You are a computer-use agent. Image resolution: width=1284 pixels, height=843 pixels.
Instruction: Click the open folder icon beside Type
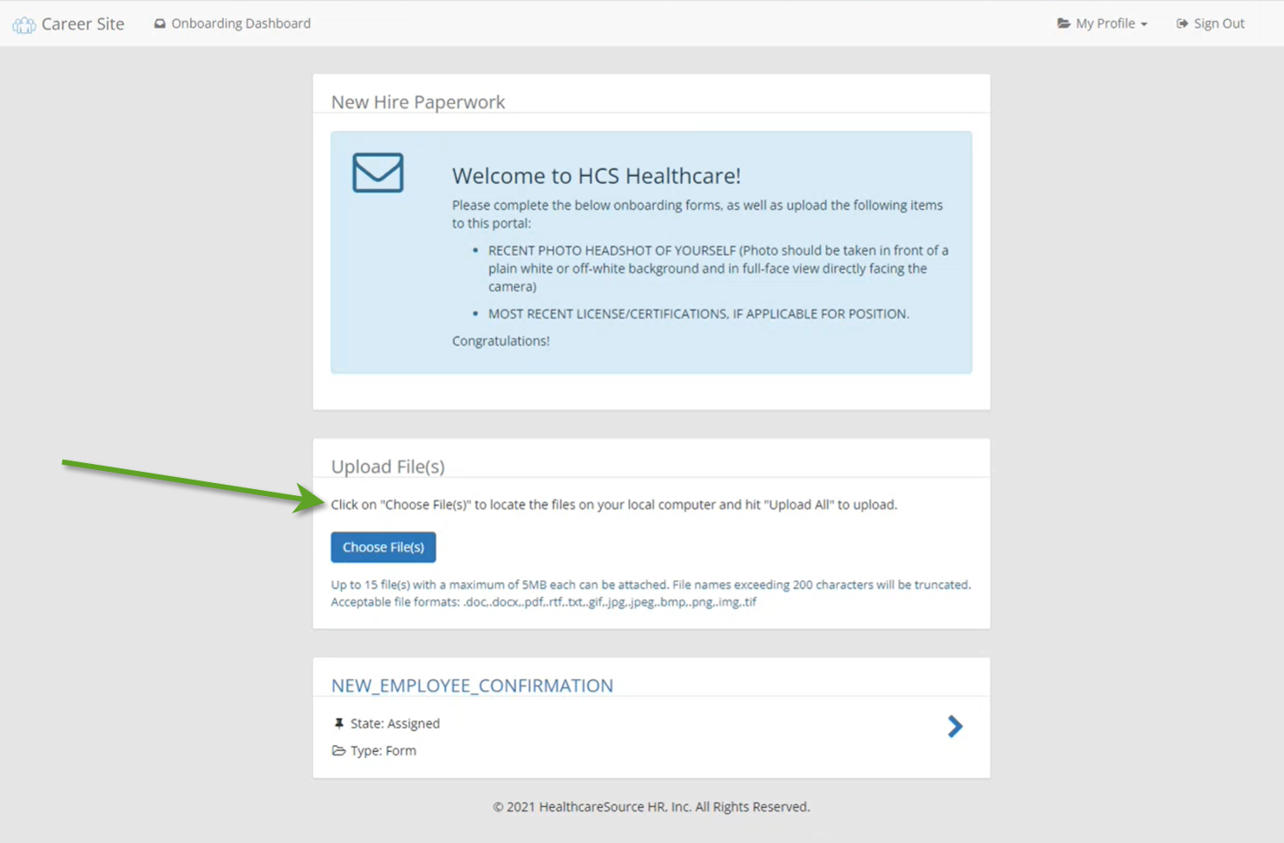click(x=338, y=751)
